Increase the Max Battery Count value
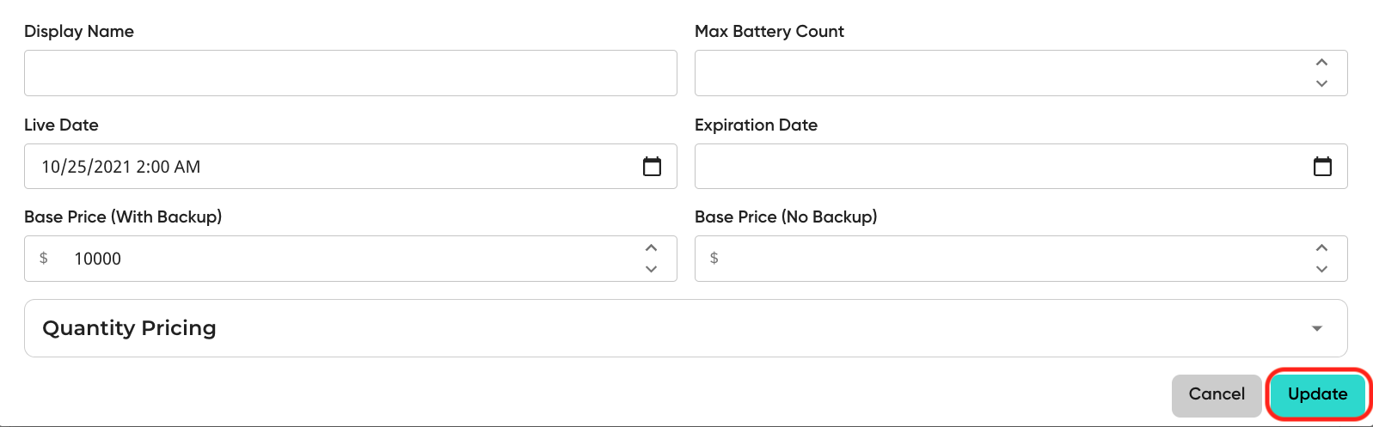Viewport: 1373px width, 427px height. coord(1321,63)
